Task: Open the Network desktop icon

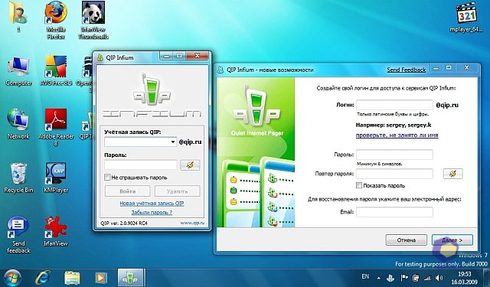Action: (x=18, y=124)
